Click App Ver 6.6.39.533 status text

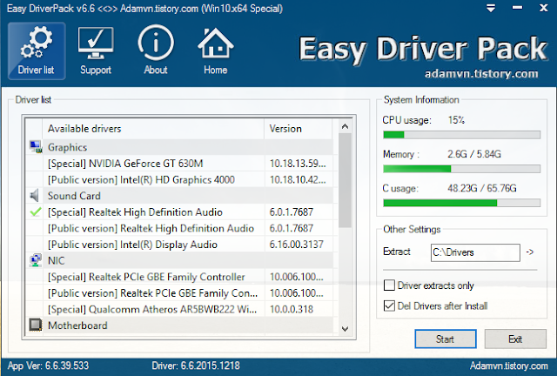tap(49, 366)
